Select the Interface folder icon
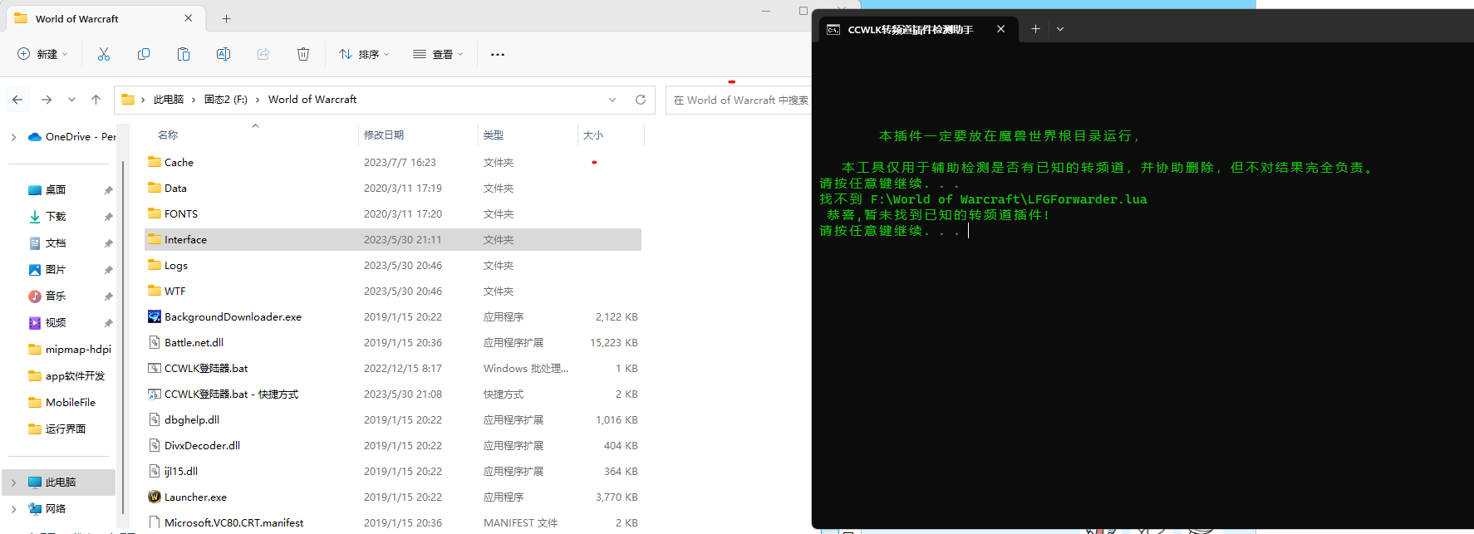Image resolution: width=1474 pixels, height=534 pixels. [x=155, y=239]
